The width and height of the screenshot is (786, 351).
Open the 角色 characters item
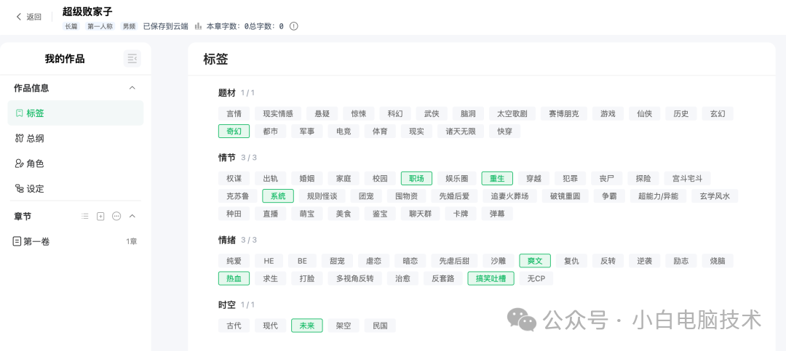[x=75, y=164]
